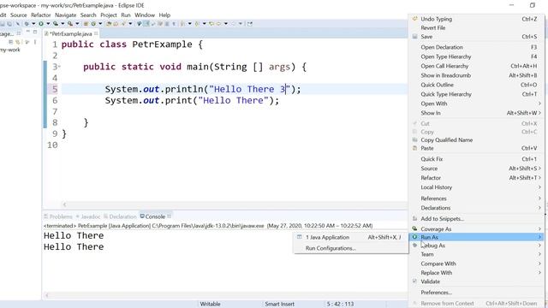548x308 pixels.
Task: Open the Window menu in the menu bar
Action: coord(145,15)
